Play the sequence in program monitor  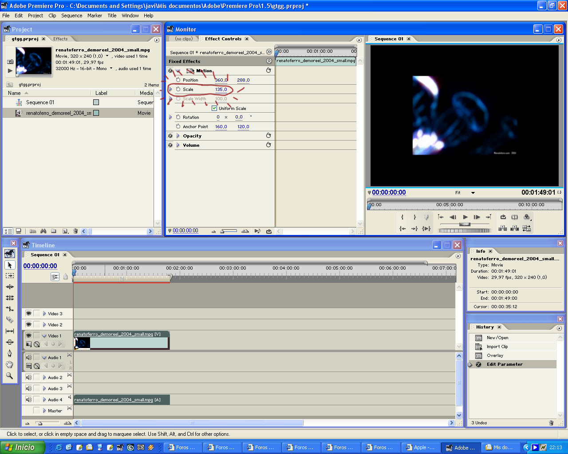(465, 217)
